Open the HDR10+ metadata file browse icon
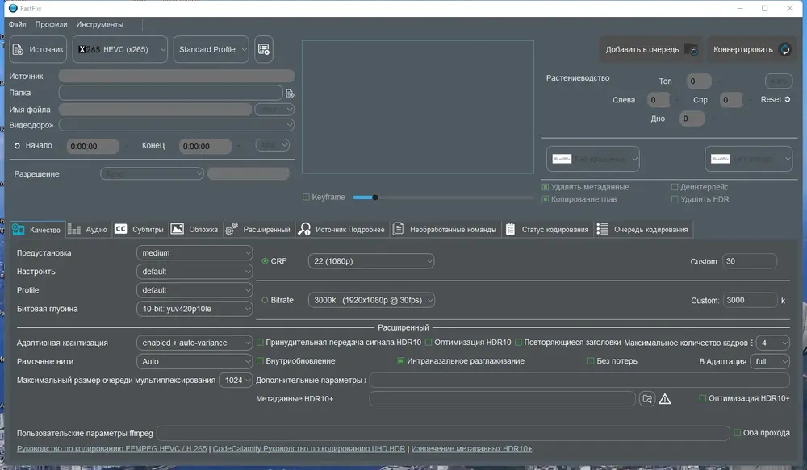 (647, 398)
